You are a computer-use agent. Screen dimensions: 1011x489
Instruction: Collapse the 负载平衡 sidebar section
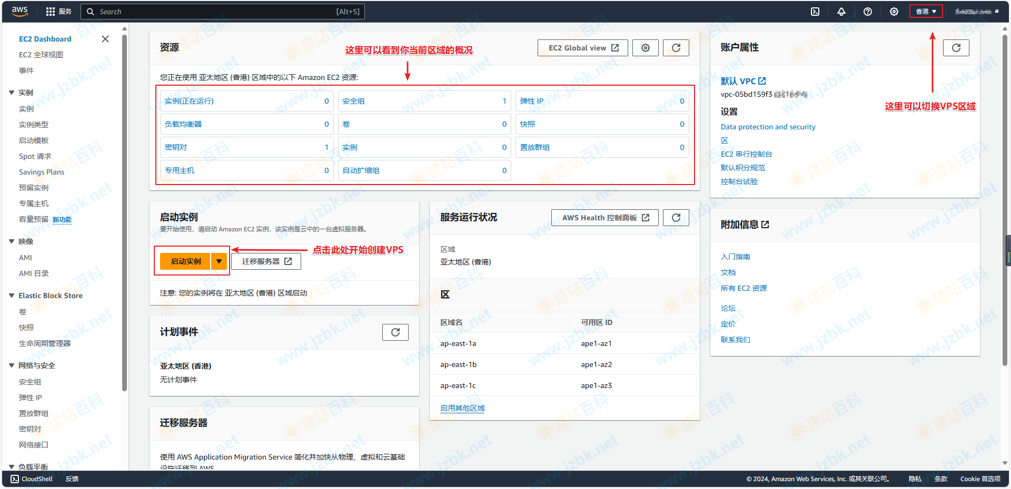(12, 467)
